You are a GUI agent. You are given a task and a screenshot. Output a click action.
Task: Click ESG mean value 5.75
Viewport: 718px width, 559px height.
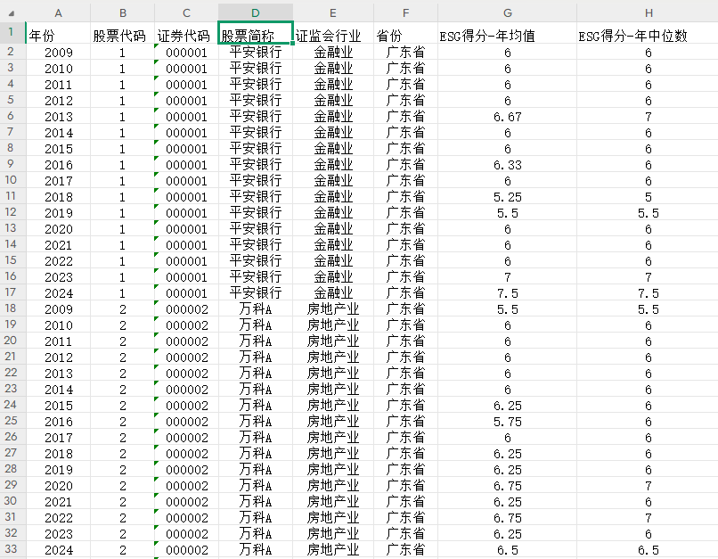point(508,421)
